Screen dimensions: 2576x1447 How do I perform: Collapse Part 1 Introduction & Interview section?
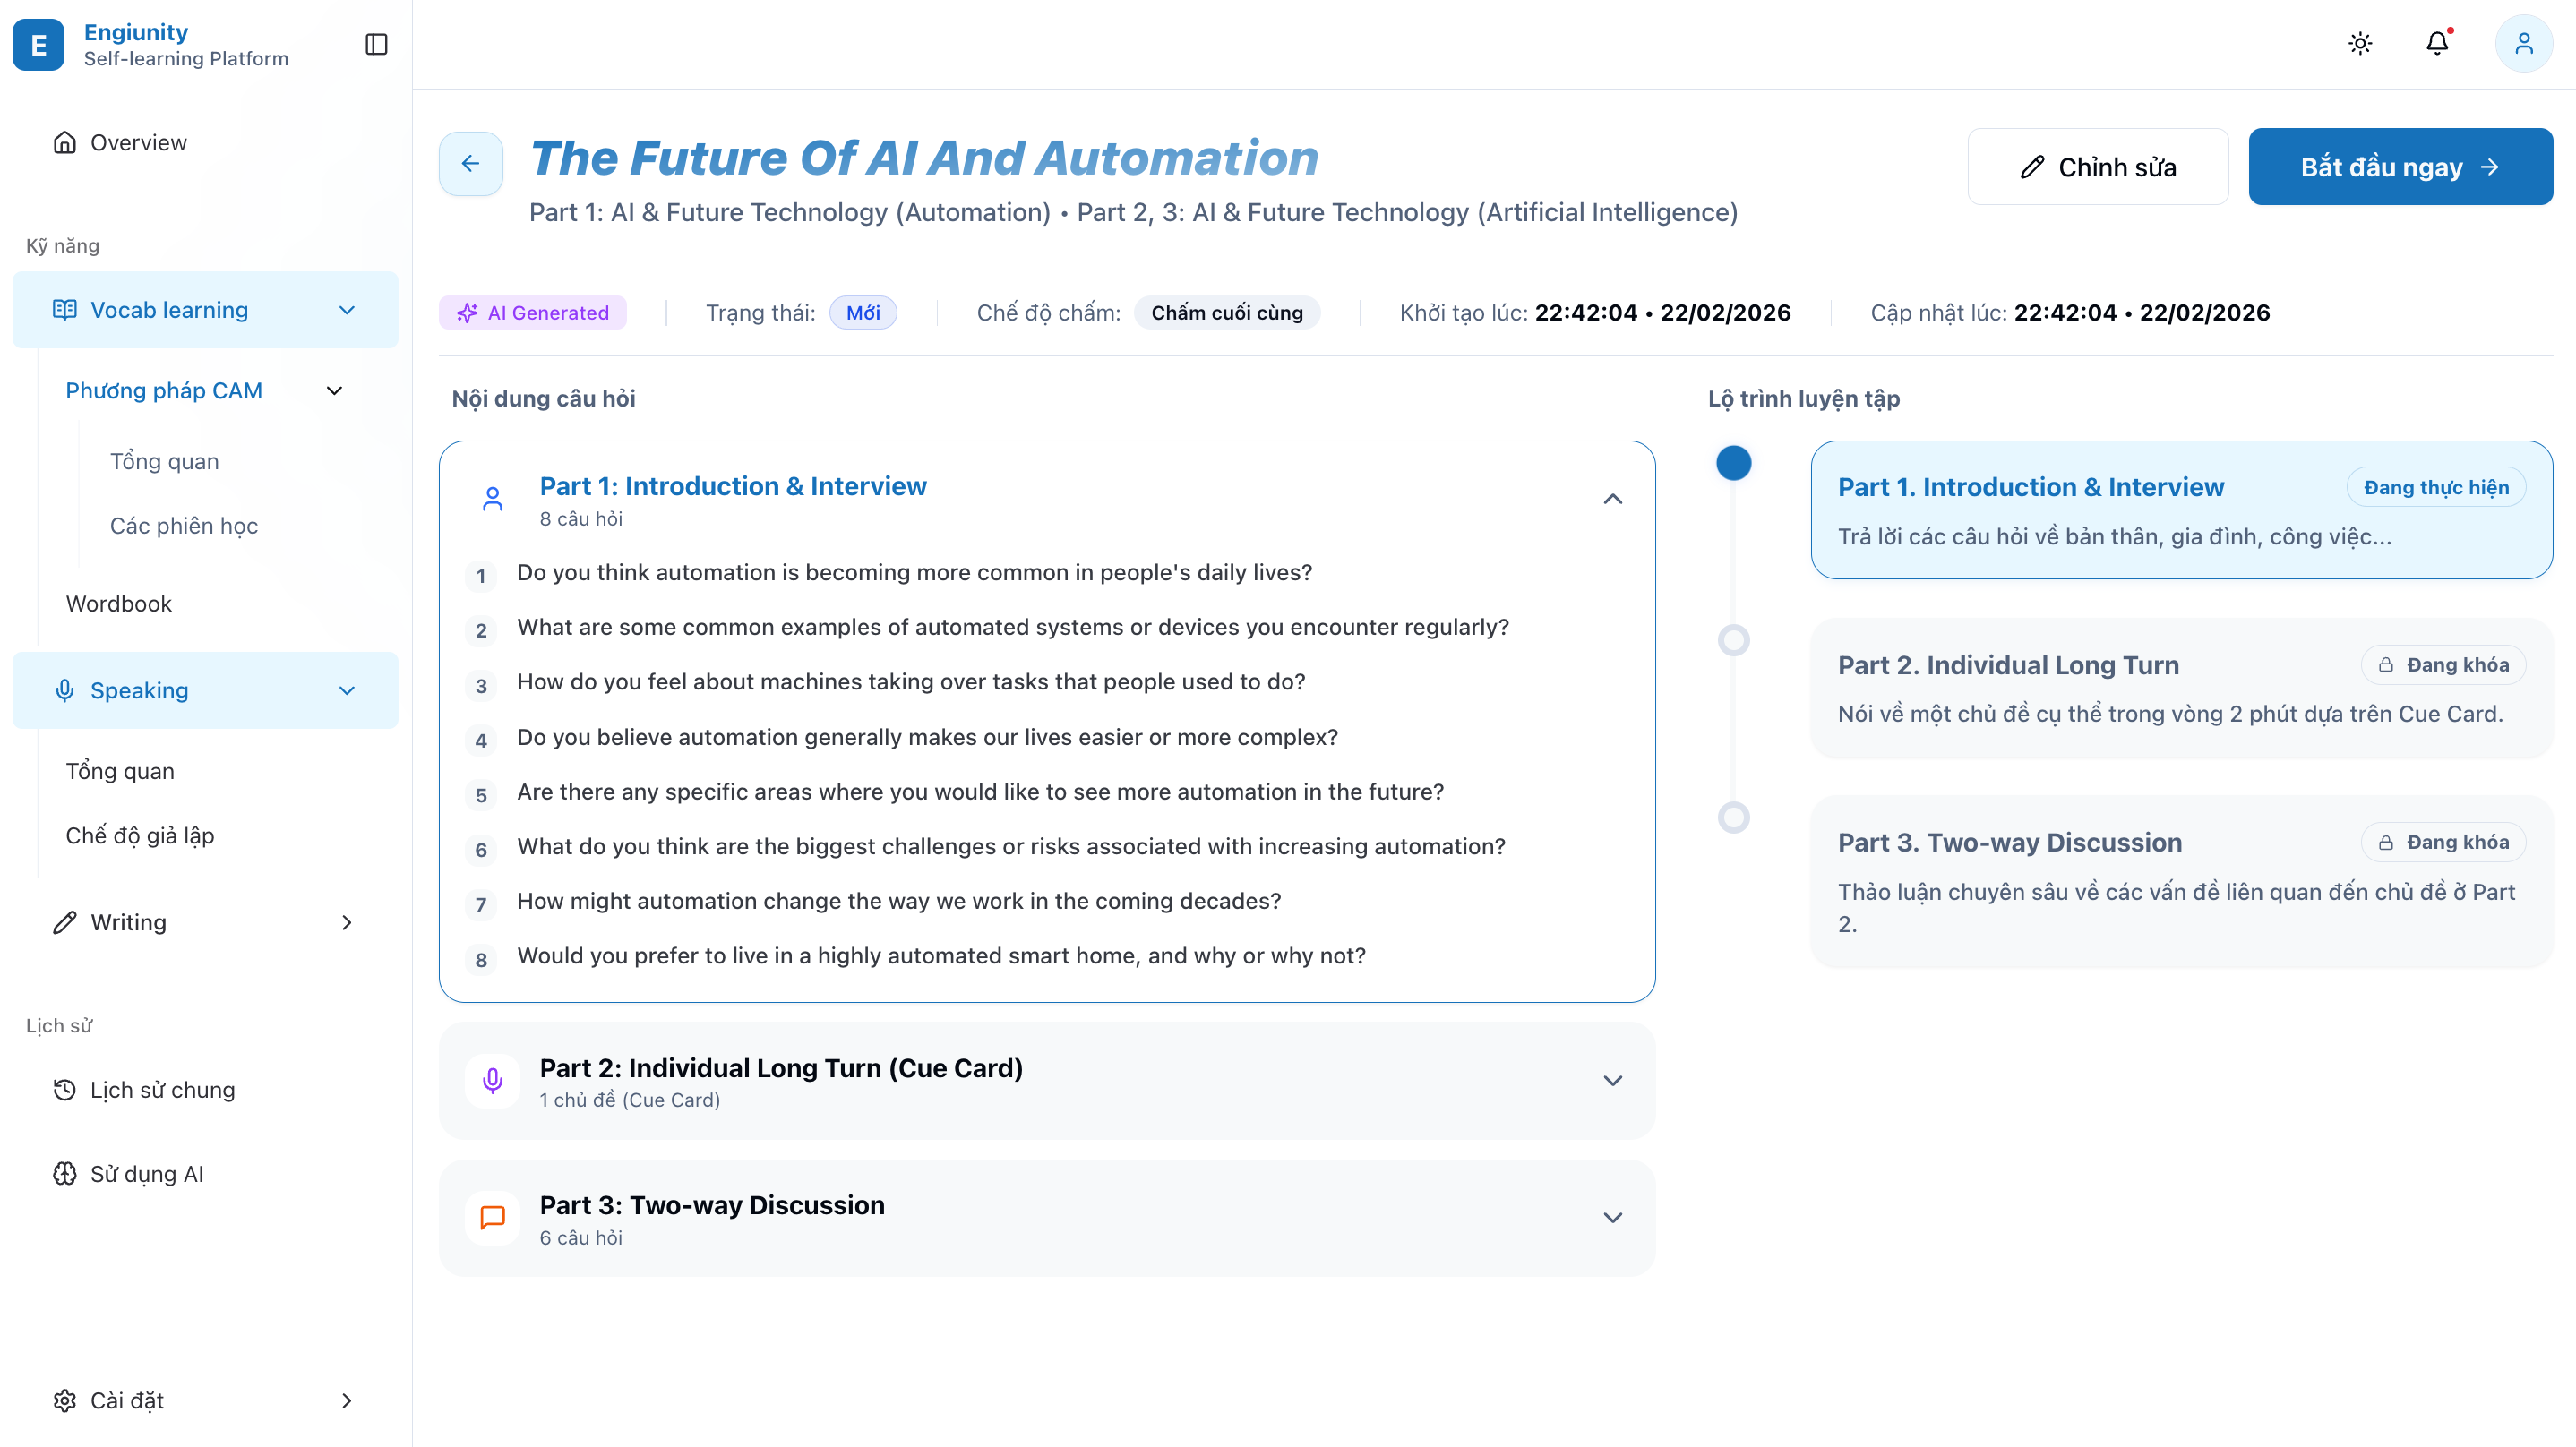click(x=1612, y=499)
